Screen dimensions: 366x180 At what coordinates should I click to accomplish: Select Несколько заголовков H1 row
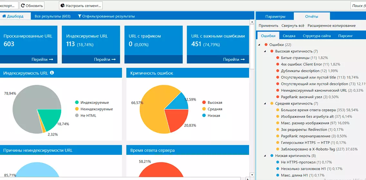(x=309, y=169)
